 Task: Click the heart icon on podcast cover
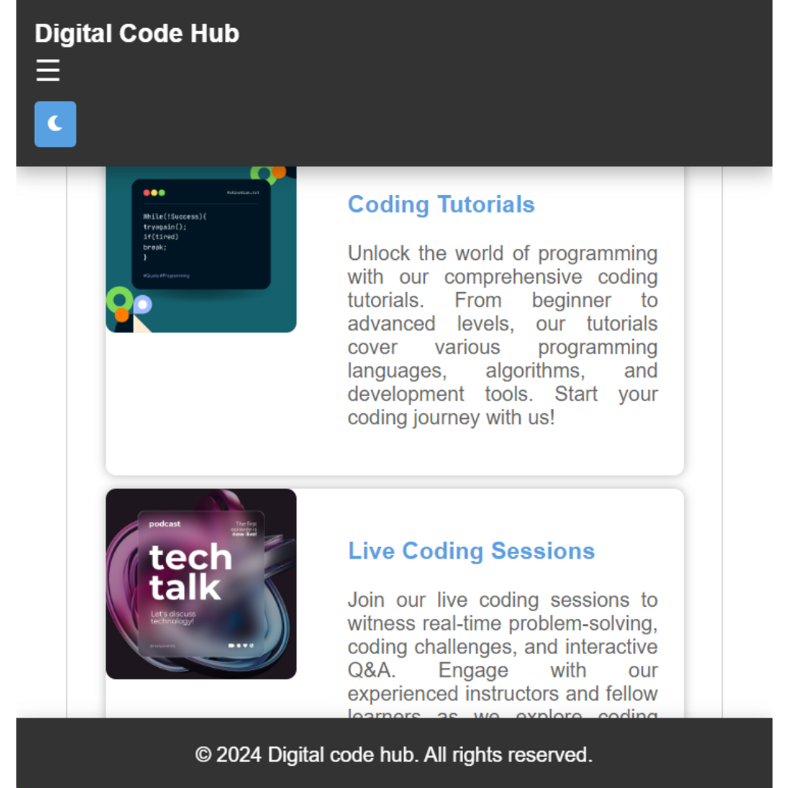(x=246, y=646)
